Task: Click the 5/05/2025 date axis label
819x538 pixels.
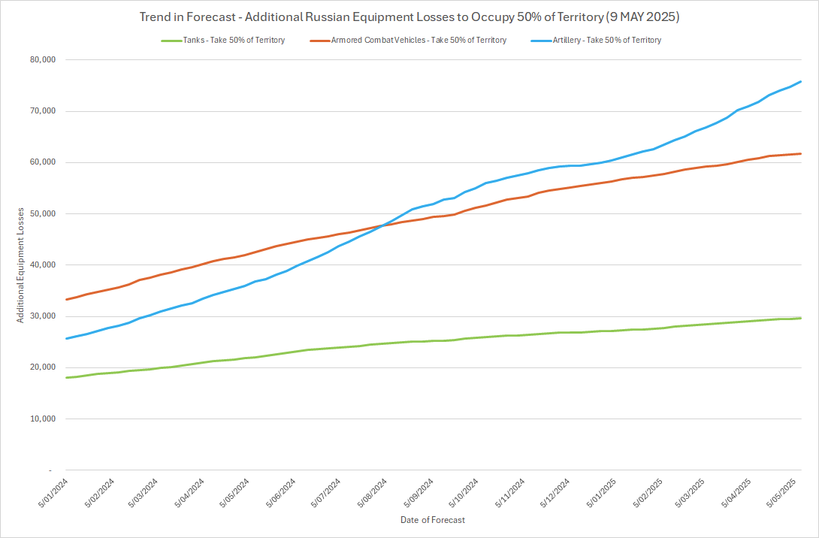Action: tap(783, 493)
